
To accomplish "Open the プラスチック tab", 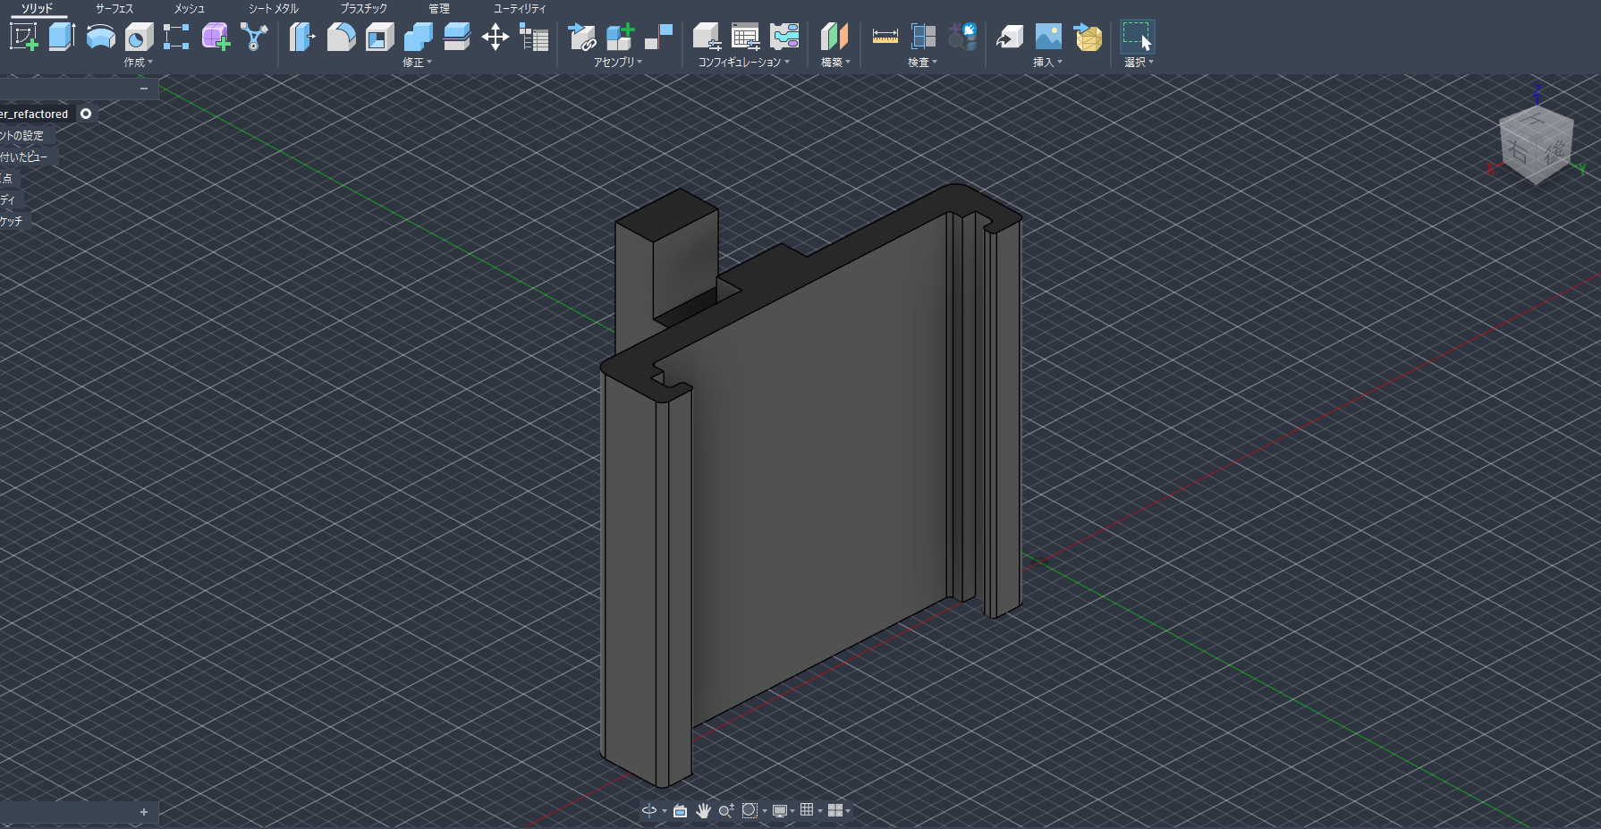I will pyautogui.click(x=364, y=9).
